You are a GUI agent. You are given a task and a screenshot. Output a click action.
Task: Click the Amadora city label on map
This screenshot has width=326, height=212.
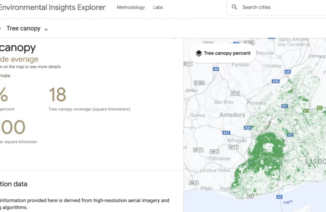point(232,115)
